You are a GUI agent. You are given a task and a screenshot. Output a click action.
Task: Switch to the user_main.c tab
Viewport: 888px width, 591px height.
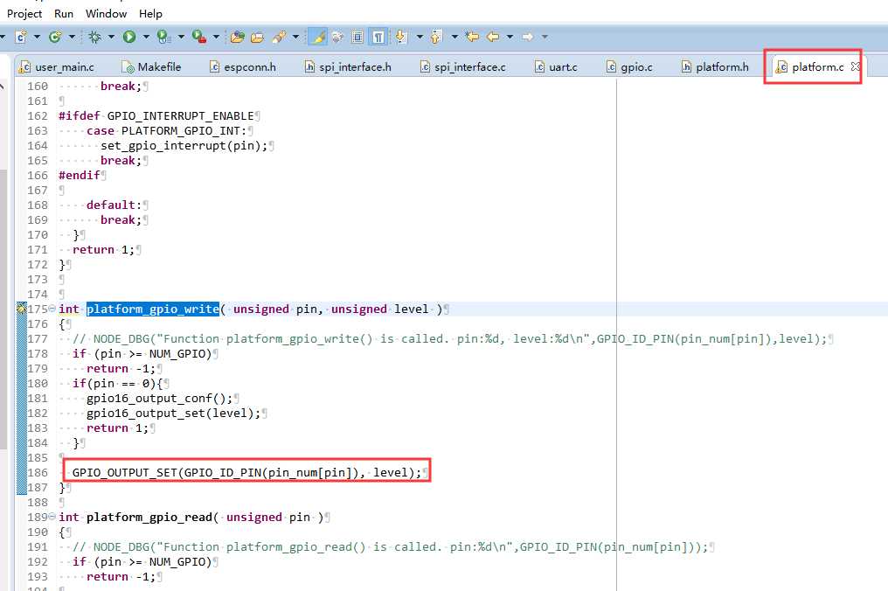(56, 67)
